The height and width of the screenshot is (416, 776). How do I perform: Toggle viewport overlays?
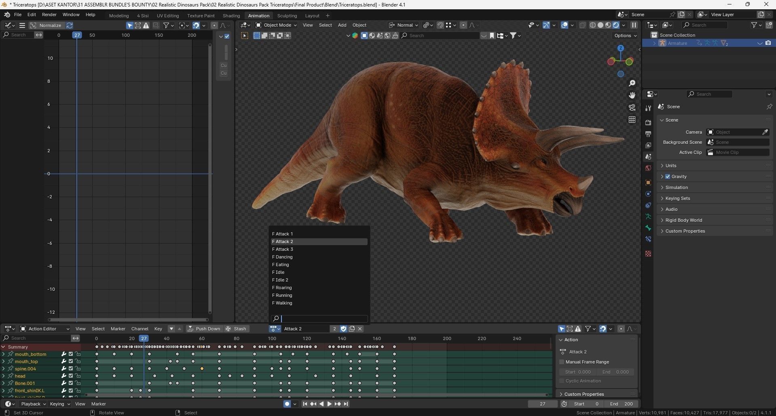tap(565, 25)
